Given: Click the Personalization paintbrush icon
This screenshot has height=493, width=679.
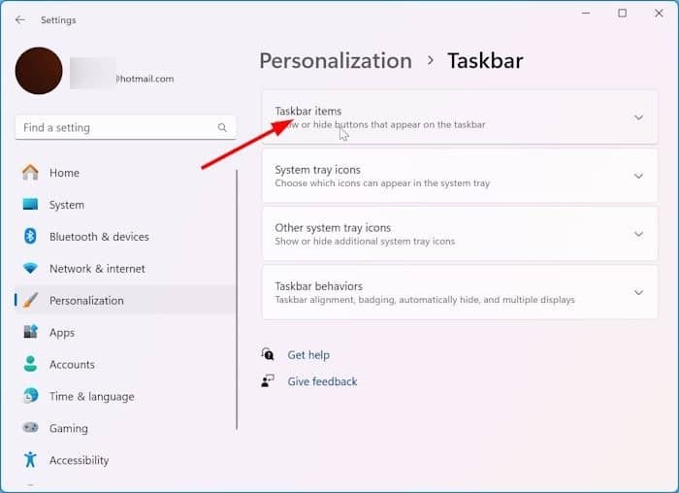Looking at the screenshot, I should click(x=30, y=300).
